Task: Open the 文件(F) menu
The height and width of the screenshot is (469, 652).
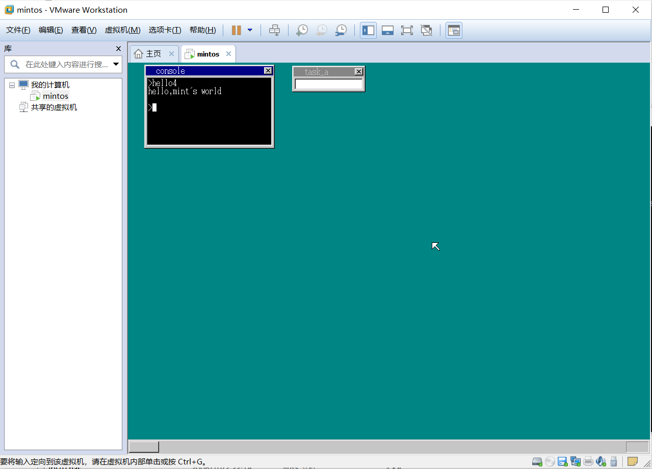Action: 18,30
